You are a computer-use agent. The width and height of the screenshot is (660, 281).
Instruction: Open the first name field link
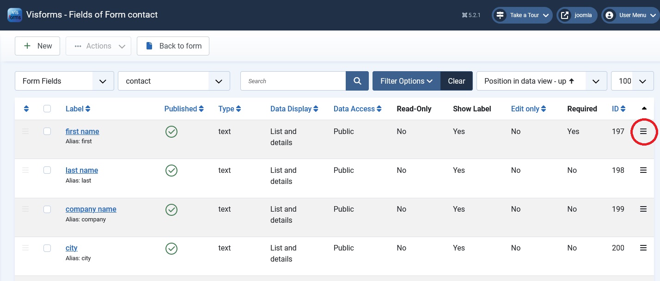point(82,131)
